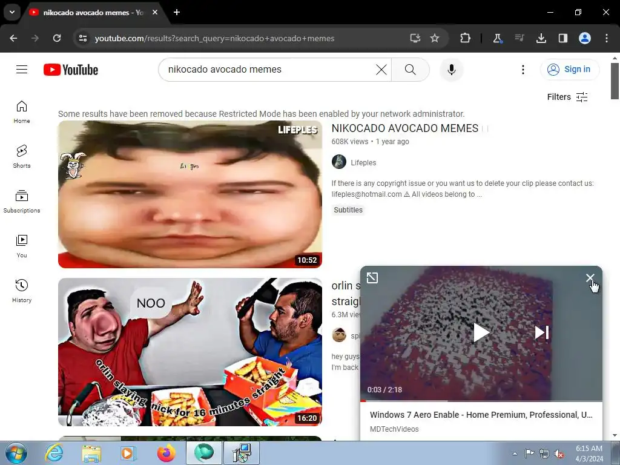This screenshot has width=620, height=465.
Task: Sign in to YouTube
Action: (x=569, y=70)
